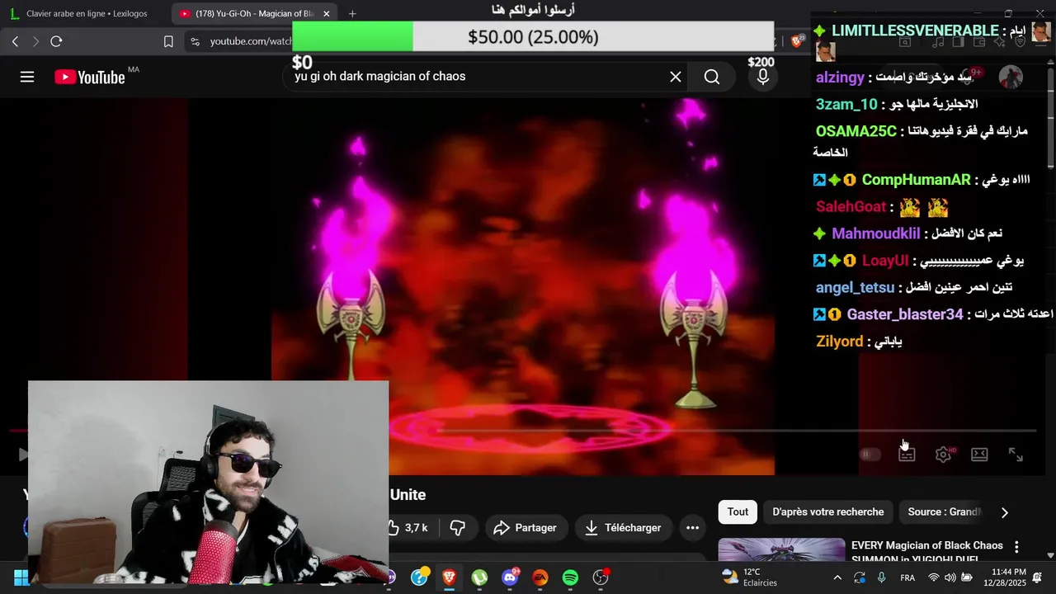Image resolution: width=1056 pixels, height=594 pixels.
Task: Reload the current page
Action: click(56, 41)
